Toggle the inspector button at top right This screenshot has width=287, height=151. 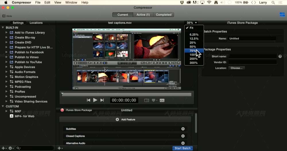(x=282, y=15)
